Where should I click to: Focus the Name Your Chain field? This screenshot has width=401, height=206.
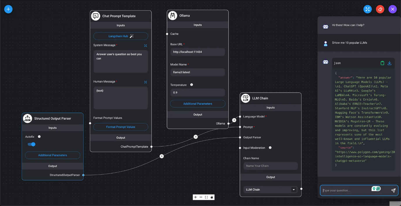(270, 166)
